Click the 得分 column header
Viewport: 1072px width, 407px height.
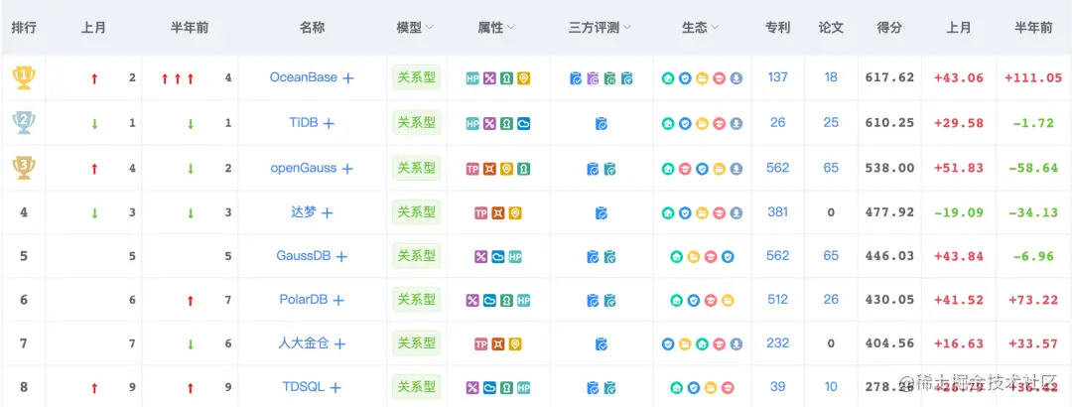889,28
